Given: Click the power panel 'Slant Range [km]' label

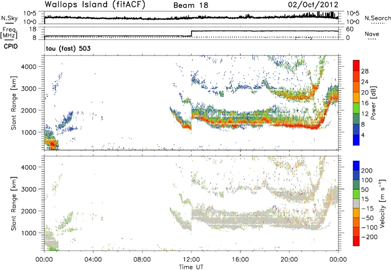Looking at the screenshot, I should click(x=14, y=103).
